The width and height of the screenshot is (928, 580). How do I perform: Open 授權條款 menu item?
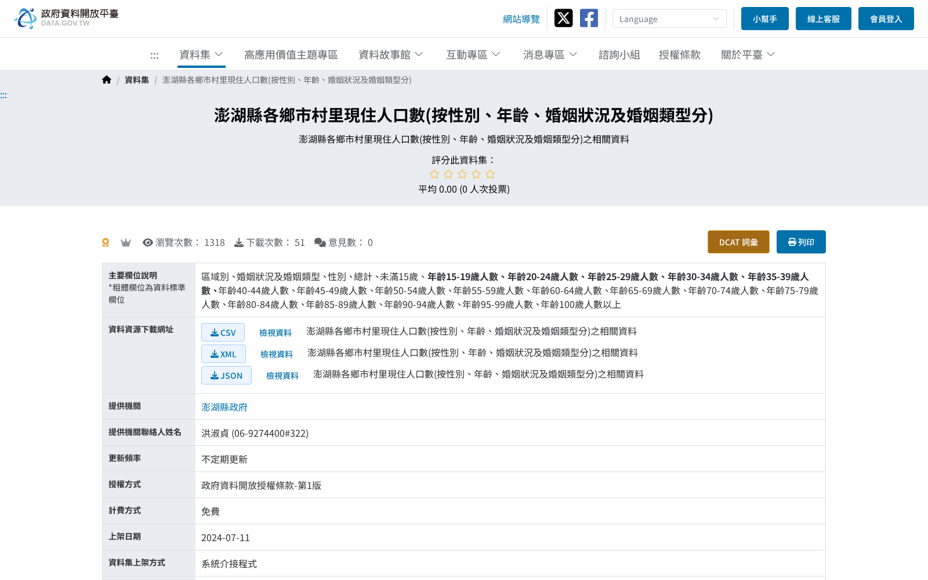coord(680,55)
